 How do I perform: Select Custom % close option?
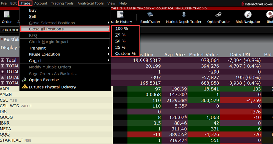point(125,53)
